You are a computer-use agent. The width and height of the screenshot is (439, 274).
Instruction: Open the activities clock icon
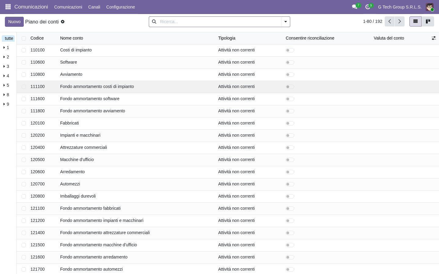click(x=368, y=7)
